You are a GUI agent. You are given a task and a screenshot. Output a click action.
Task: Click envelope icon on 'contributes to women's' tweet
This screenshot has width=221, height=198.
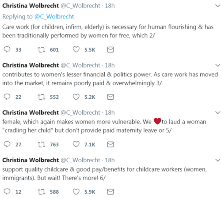click(x=110, y=97)
